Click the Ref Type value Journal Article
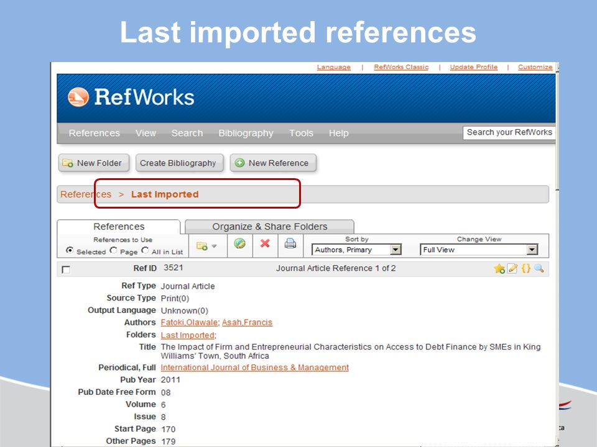597x447 pixels. pyautogui.click(x=188, y=286)
